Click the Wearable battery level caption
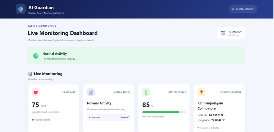 (153, 116)
